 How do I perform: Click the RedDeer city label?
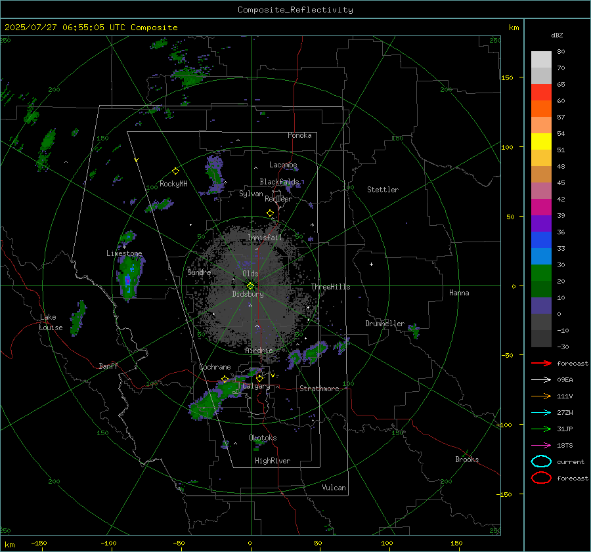click(x=278, y=199)
